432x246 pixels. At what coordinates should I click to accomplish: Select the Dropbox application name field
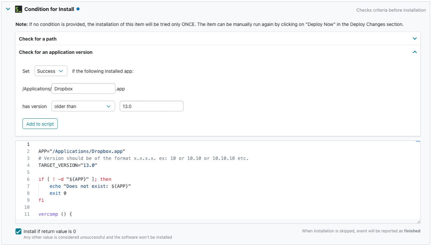pos(83,88)
